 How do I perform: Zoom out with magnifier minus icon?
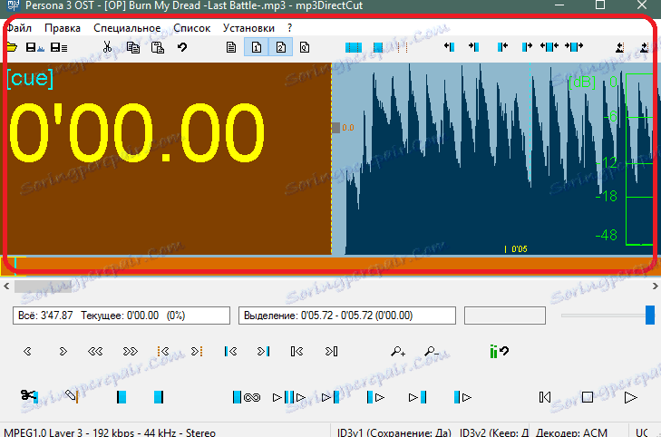point(432,351)
